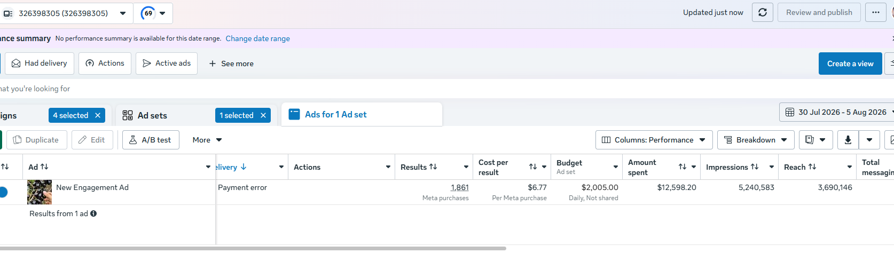The image size is (894, 269).
Task: Open the Breakdown dropdown
Action: [756, 140]
